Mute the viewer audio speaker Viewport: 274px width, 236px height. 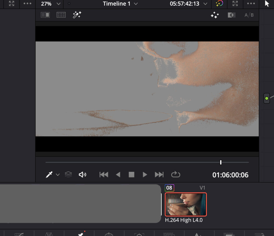coord(82,175)
